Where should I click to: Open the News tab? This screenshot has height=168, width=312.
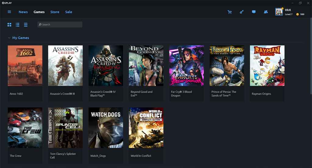pos(23,12)
